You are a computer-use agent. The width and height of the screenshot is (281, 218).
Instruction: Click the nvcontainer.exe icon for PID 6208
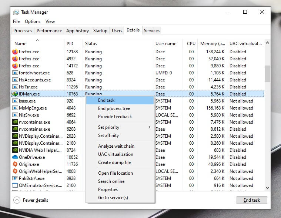pyautogui.click(x=15, y=129)
